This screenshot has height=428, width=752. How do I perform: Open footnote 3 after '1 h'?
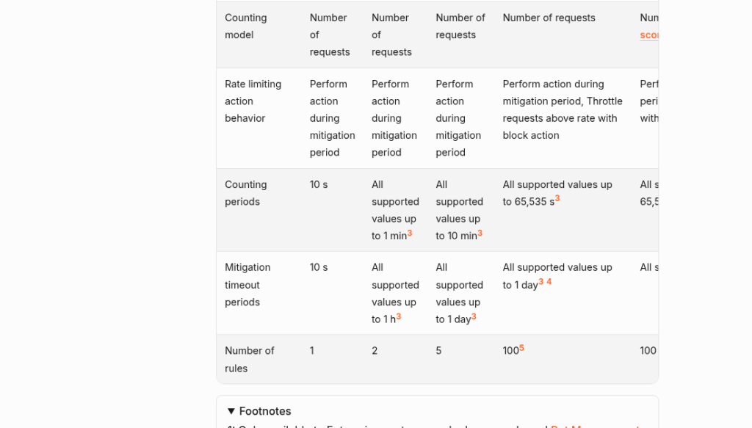tap(399, 316)
